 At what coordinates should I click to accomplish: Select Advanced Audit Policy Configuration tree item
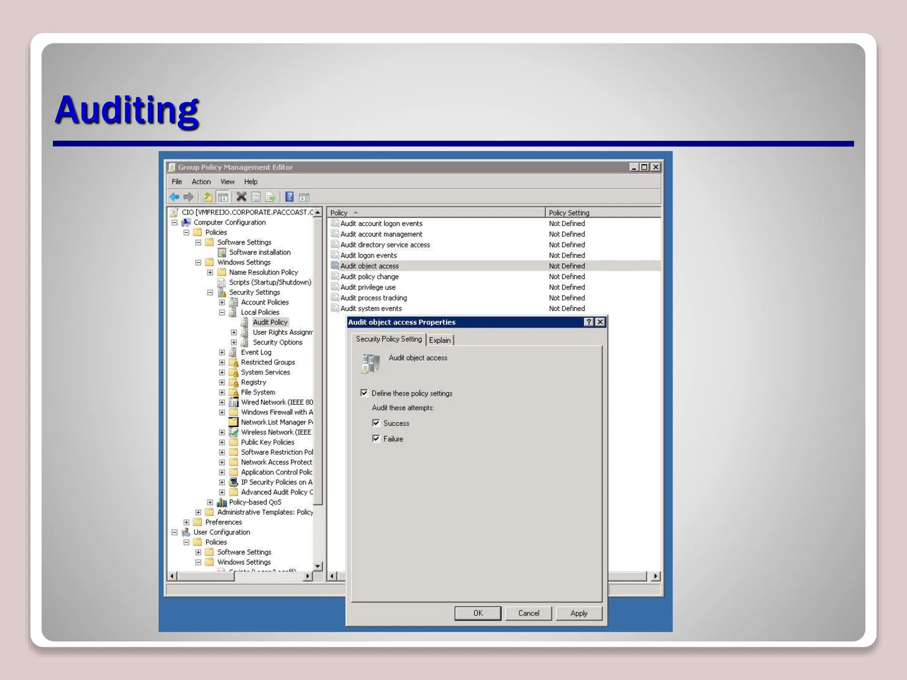pyautogui.click(x=277, y=492)
